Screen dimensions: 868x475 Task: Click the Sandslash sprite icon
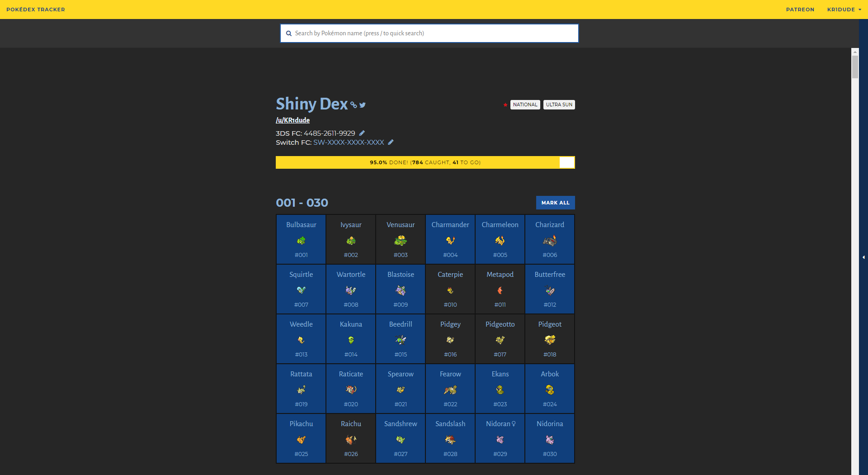(x=450, y=440)
